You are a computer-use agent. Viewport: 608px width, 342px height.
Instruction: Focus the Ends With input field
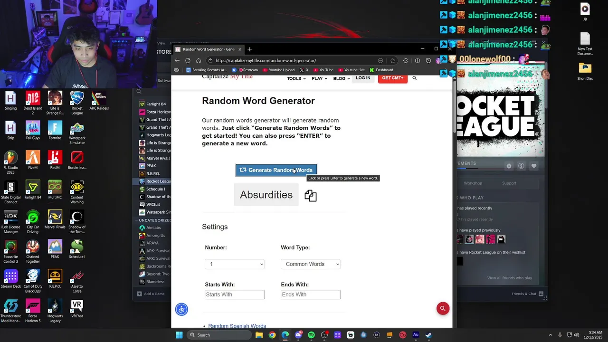pyautogui.click(x=311, y=294)
